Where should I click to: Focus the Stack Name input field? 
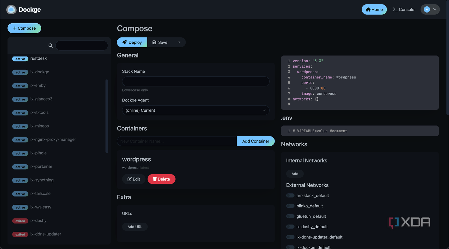pyautogui.click(x=196, y=81)
